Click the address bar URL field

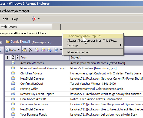tap(71, 11)
